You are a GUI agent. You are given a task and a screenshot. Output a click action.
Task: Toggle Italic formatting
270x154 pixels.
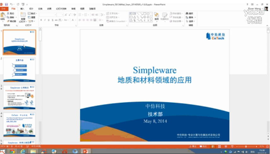(x=45, y=20)
